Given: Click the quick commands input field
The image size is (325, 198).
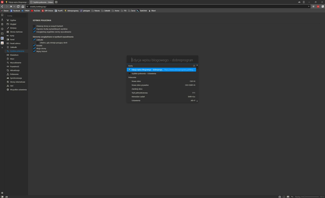Looking at the screenshot, I should pyautogui.click(x=162, y=60).
